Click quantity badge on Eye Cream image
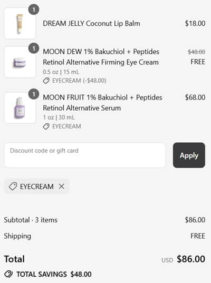This screenshot has width=211, height=283. (34, 48)
